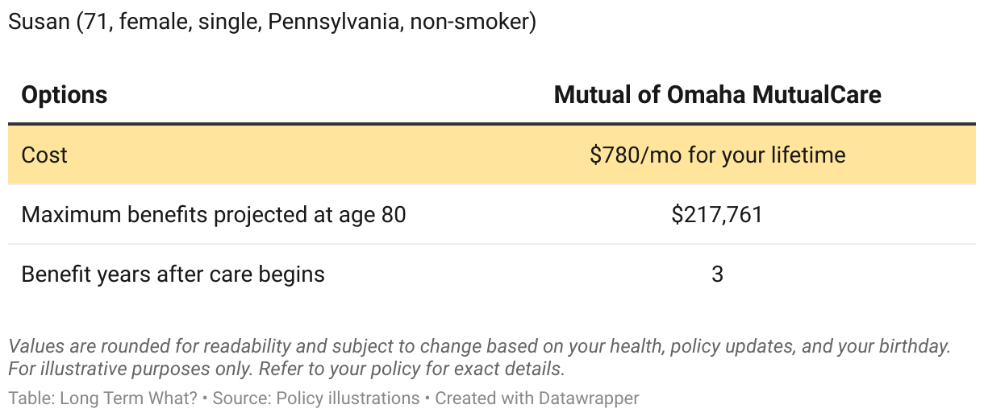Click the "Options" column header

coord(65,95)
